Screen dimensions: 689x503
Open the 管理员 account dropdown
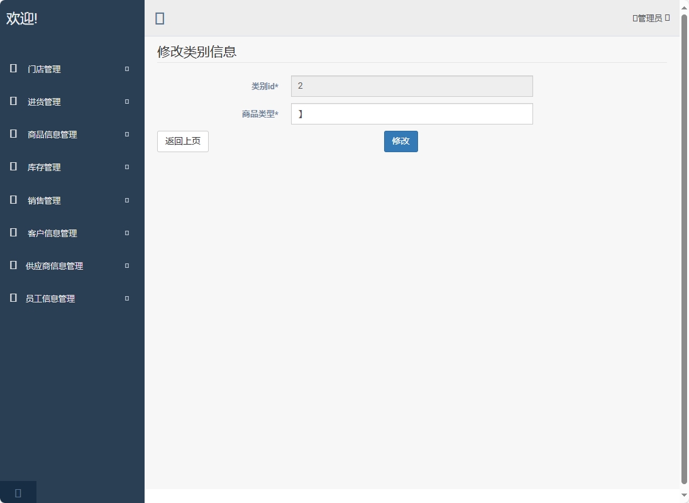[x=649, y=18]
